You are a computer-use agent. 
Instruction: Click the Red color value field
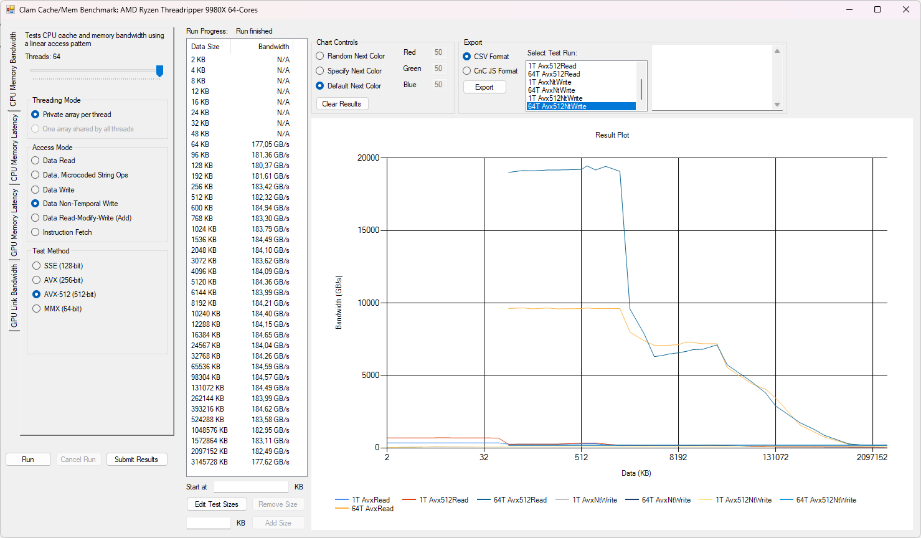coord(439,52)
